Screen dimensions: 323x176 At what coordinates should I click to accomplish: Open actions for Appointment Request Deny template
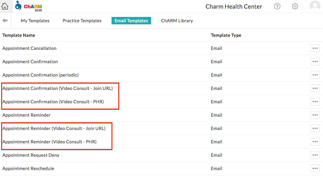click(x=315, y=155)
